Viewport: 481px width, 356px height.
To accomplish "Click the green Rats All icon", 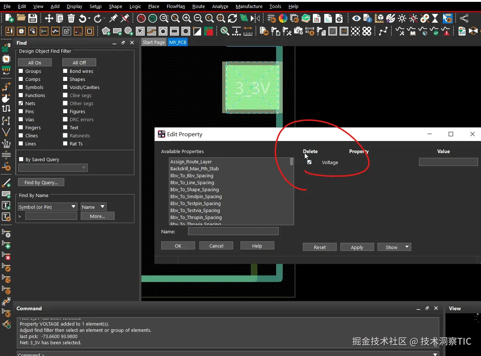I will [x=153, y=18].
